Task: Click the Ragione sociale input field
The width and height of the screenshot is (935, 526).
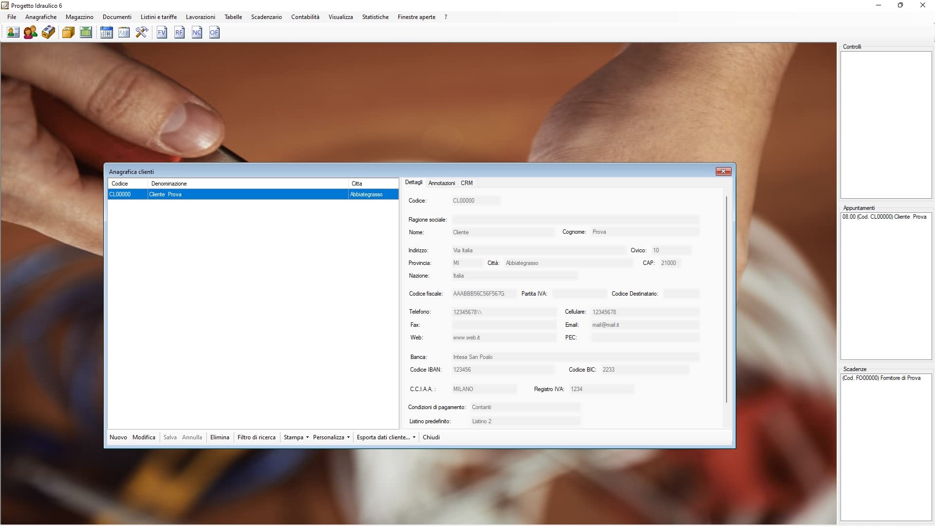Action: click(x=576, y=220)
